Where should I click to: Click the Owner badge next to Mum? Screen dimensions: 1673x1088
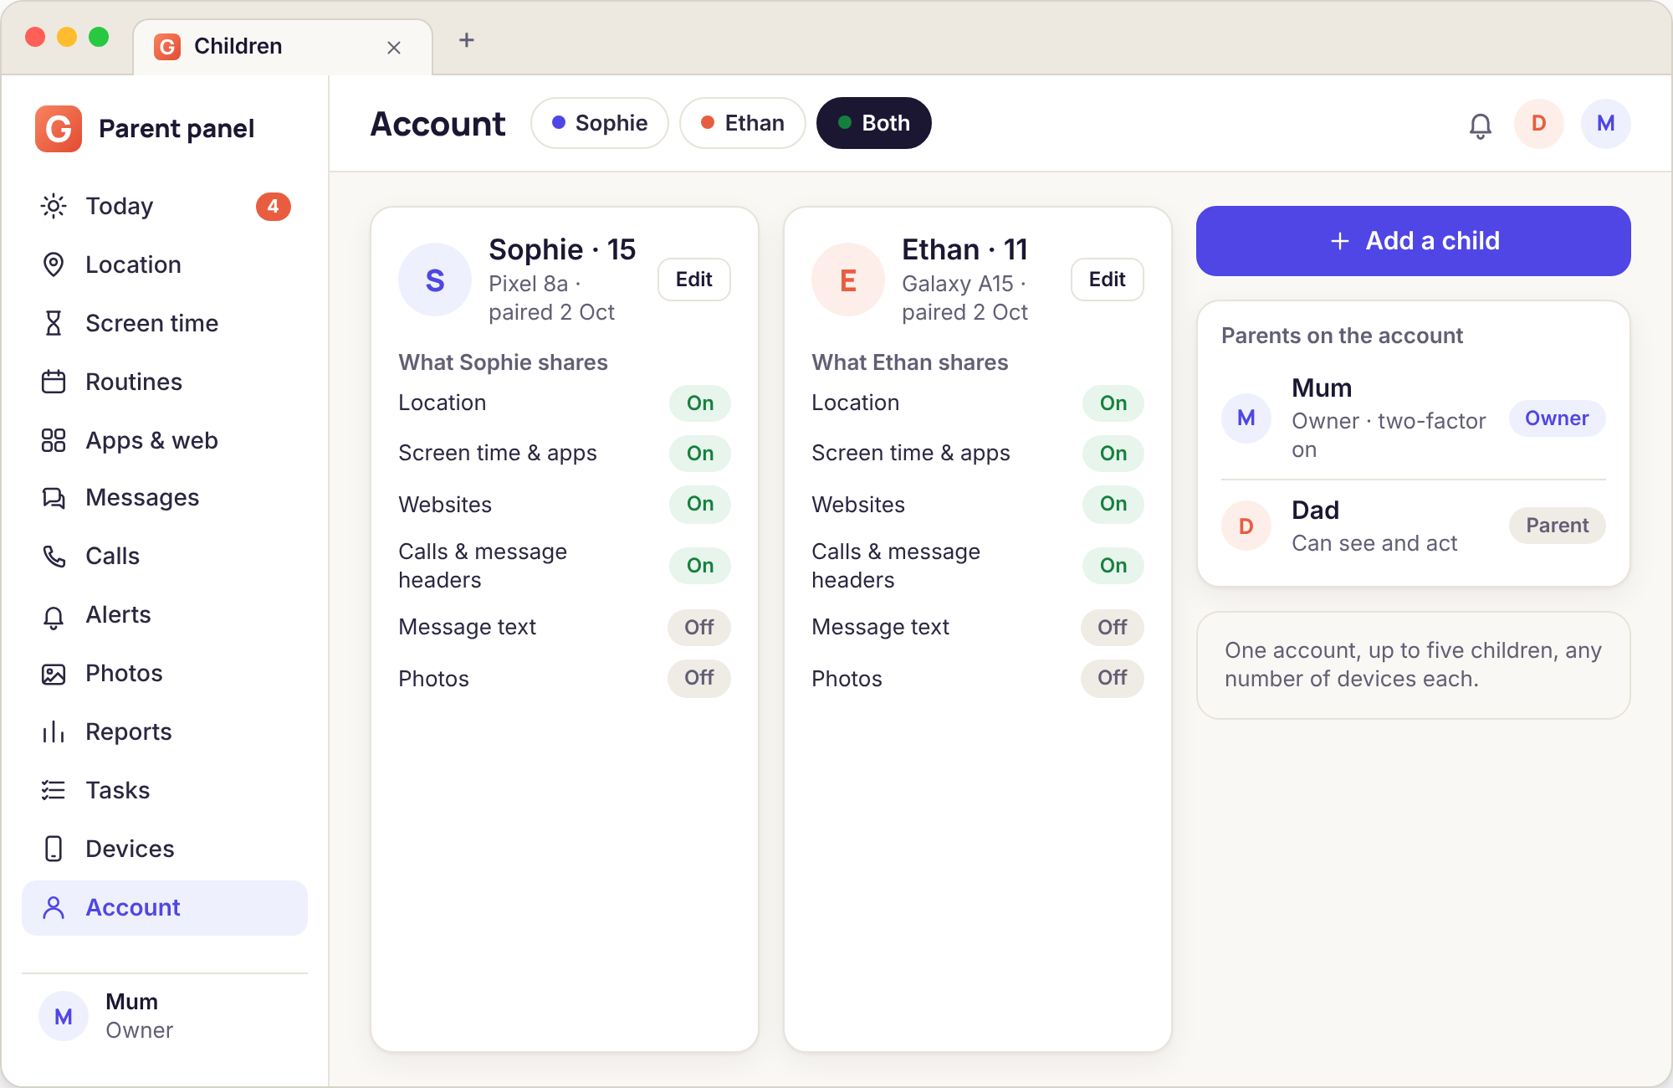coord(1557,418)
